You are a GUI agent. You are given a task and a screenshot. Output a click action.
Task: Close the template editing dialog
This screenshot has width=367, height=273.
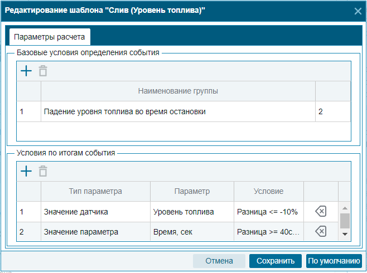click(358, 11)
